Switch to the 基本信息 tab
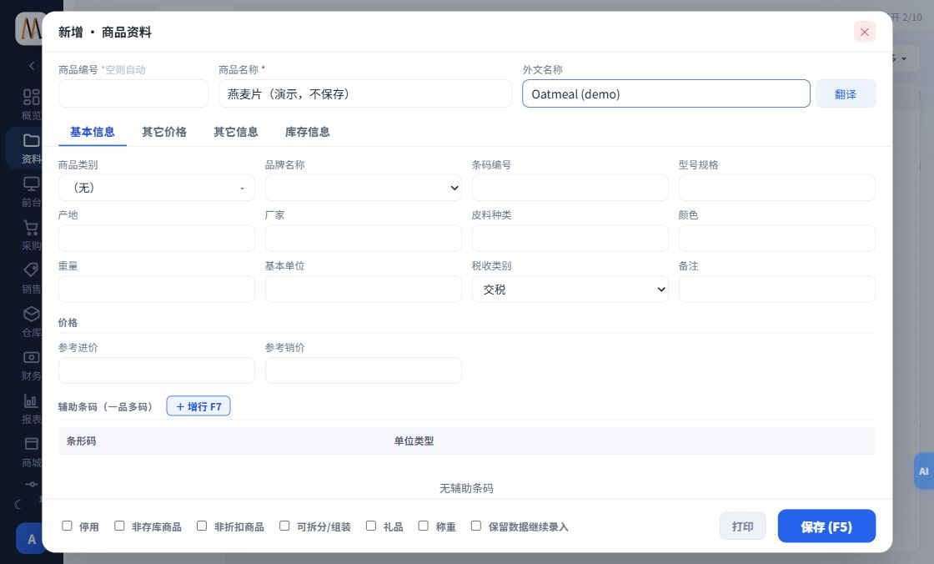This screenshot has height=564, width=934. point(93,132)
